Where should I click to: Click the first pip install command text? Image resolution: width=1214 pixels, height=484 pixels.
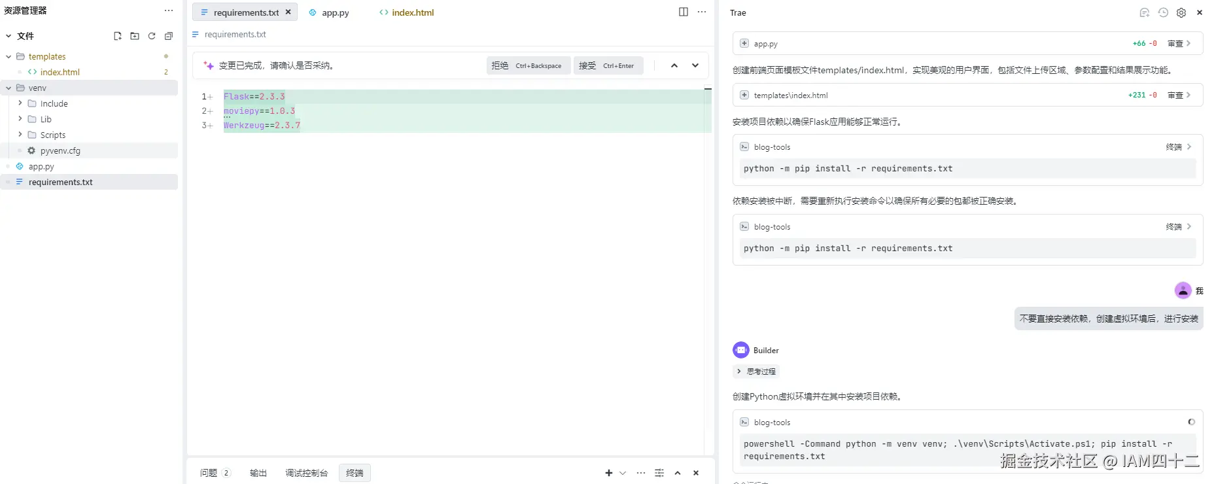pos(848,169)
